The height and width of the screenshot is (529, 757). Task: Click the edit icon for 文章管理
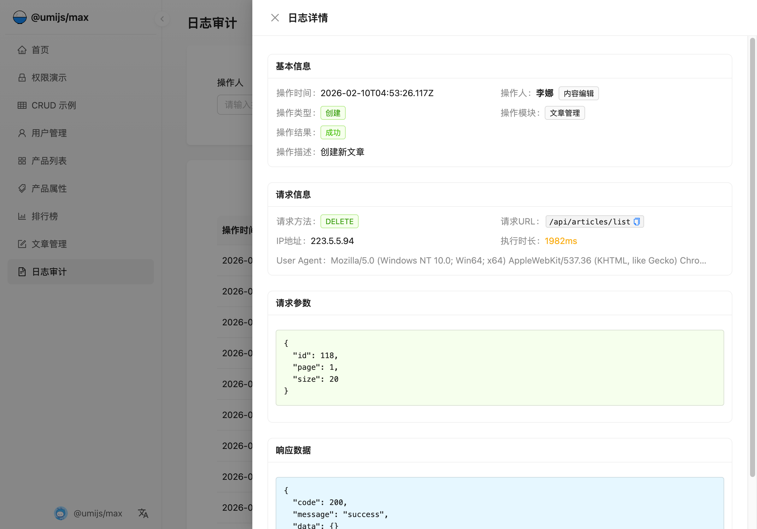pos(22,244)
